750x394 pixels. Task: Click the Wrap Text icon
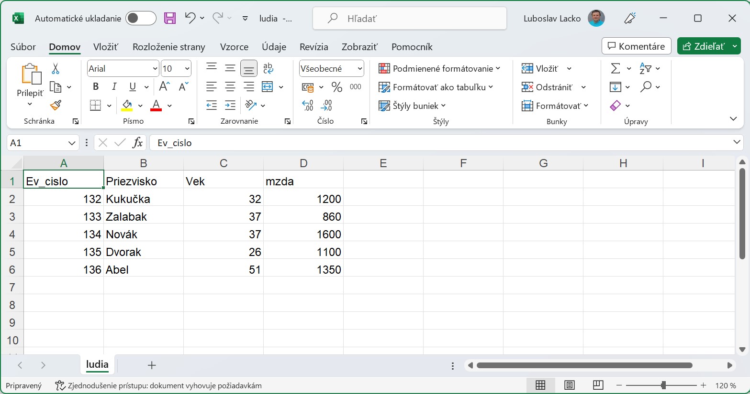pos(268,68)
